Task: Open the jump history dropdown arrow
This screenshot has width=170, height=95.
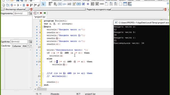Action: click(x=38, y=13)
